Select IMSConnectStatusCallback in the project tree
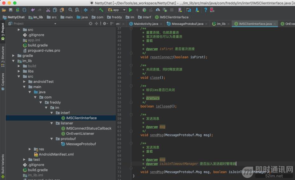 click(x=88, y=129)
